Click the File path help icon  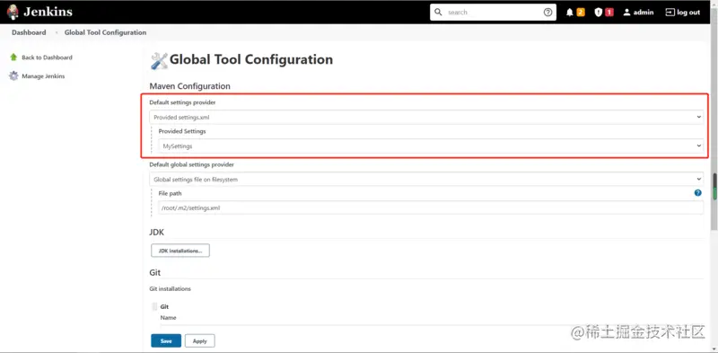[x=698, y=193]
